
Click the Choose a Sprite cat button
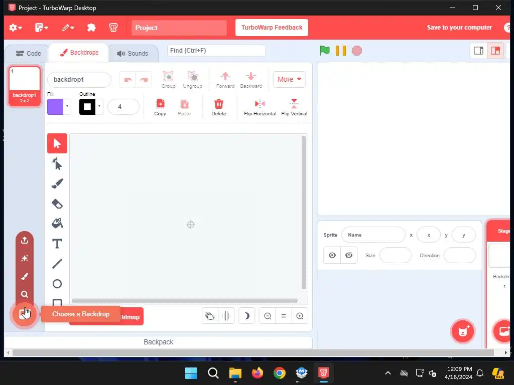(x=462, y=331)
